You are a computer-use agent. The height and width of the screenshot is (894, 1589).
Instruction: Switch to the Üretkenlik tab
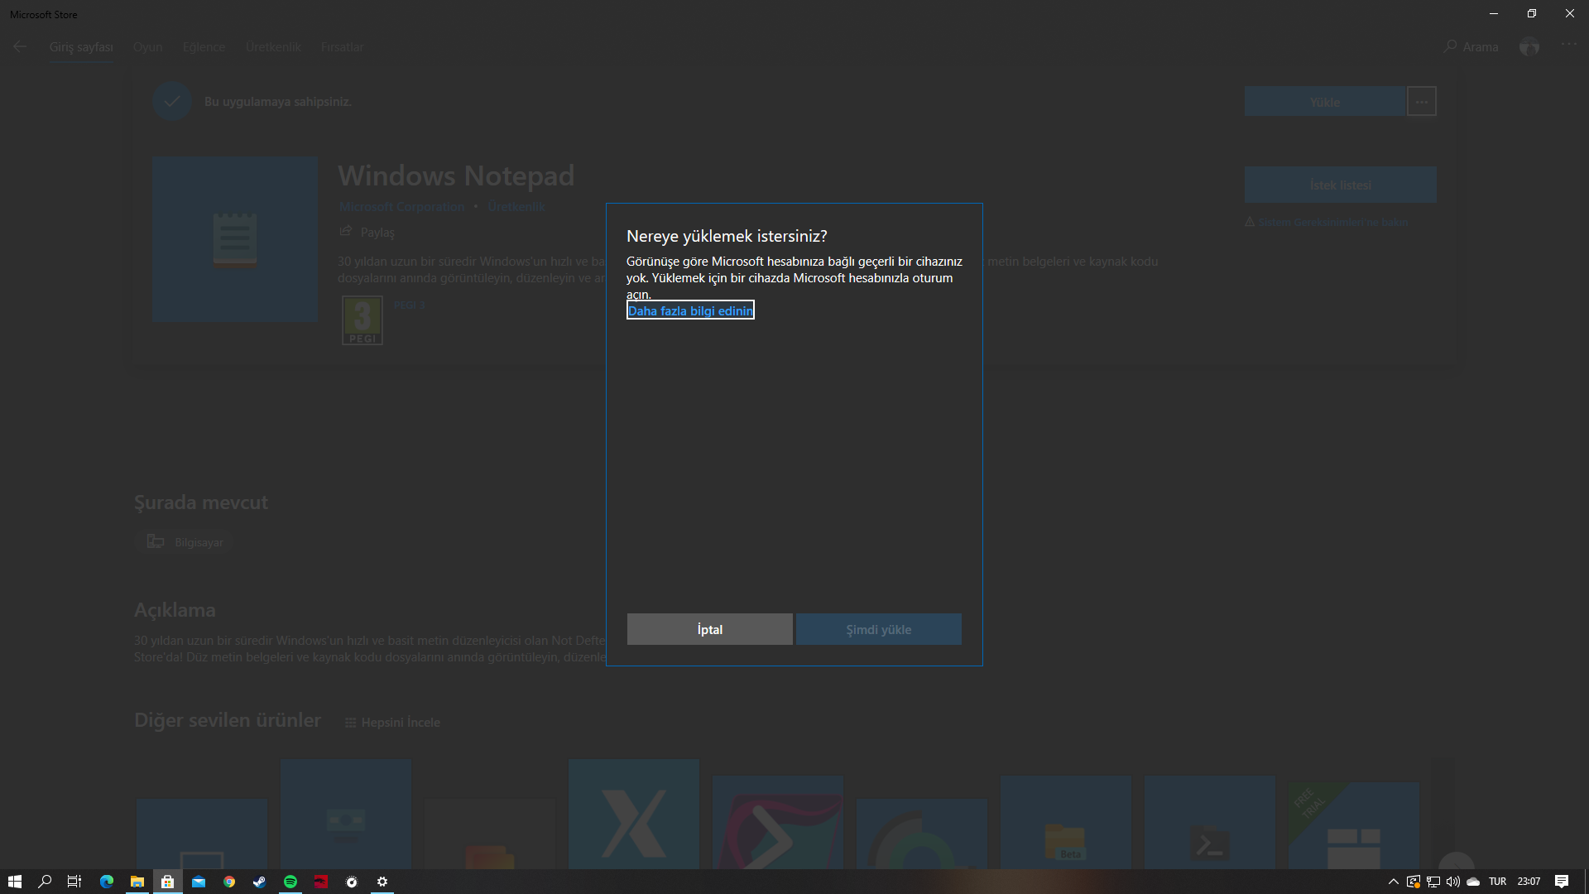tap(273, 47)
